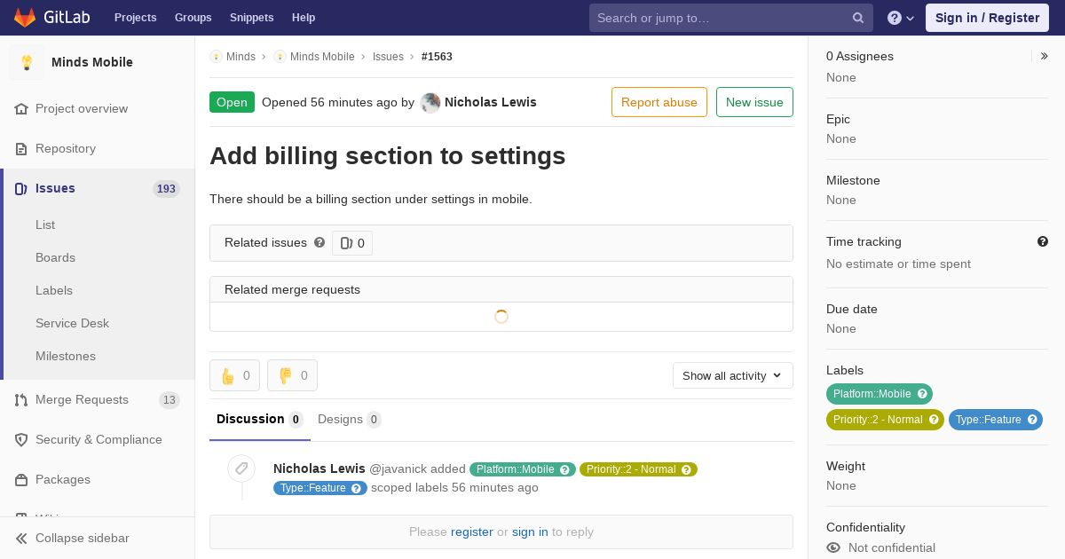
Task: Open Snippets in the top navigation
Action: pyautogui.click(x=251, y=18)
